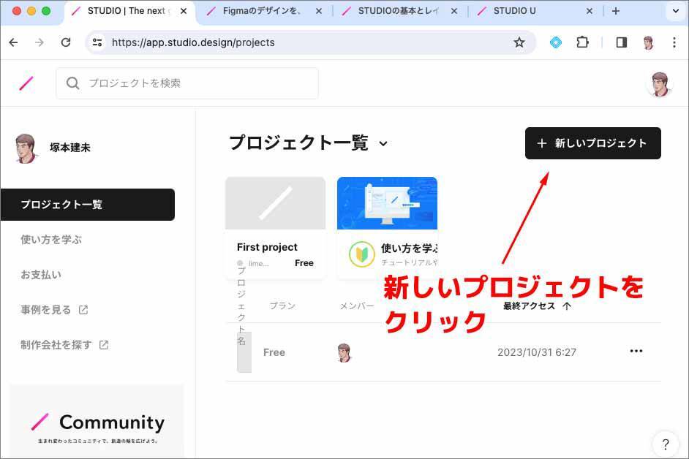
Task: Expand the プロジェクト一覧 heading dropdown
Action: pos(383,144)
